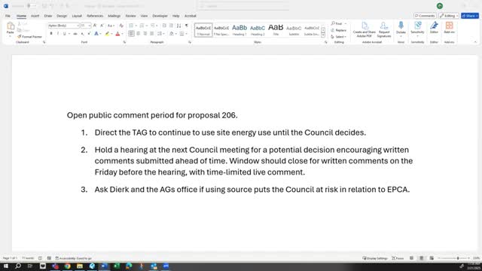Expand the bullets list dropdown
Image resolution: width=482 pixels, height=271 pixels.
click(136, 26)
